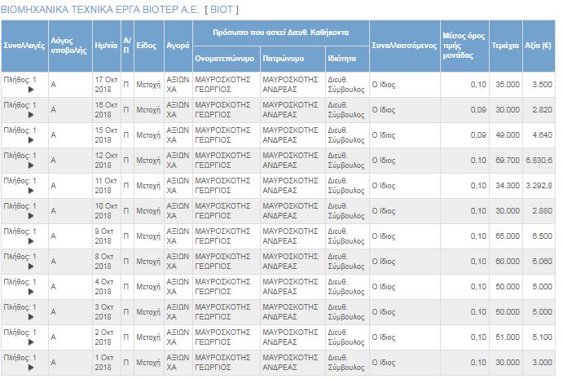563x379 pixels.
Task: Select Μετοχή in the 3 Οκτ row
Action: click(x=148, y=312)
